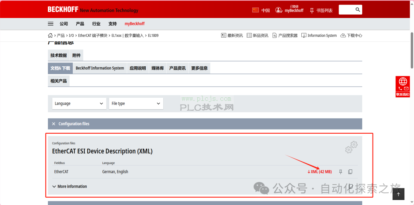
Task: Click the contact us globe icon
Action: (403, 81)
